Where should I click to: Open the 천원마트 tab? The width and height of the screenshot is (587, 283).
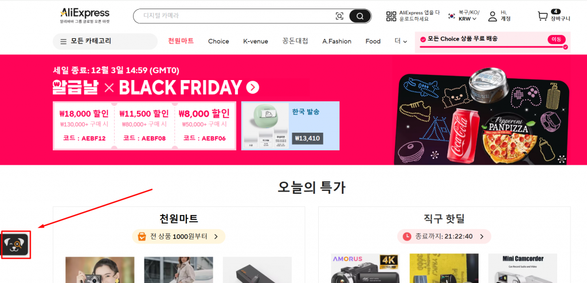pyautogui.click(x=181, y=41)
